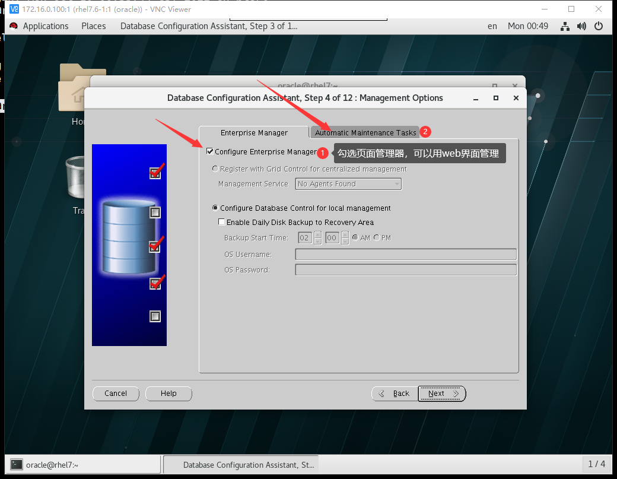Screen dimensions: 617x479
Task: Switch to oracle@rhel7 terminal in taskbar
Action: (83, 464)
